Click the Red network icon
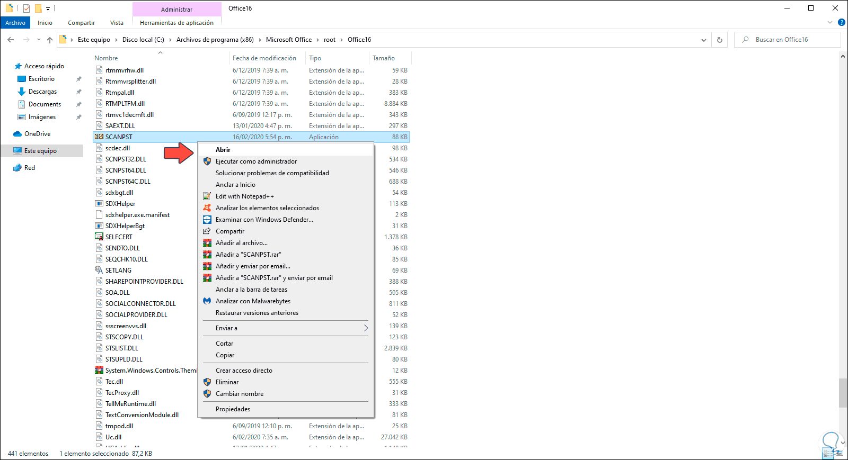Image resolution: width=848 pixels, height=460 pixels. pyautogui.click(x=17, y=168)
